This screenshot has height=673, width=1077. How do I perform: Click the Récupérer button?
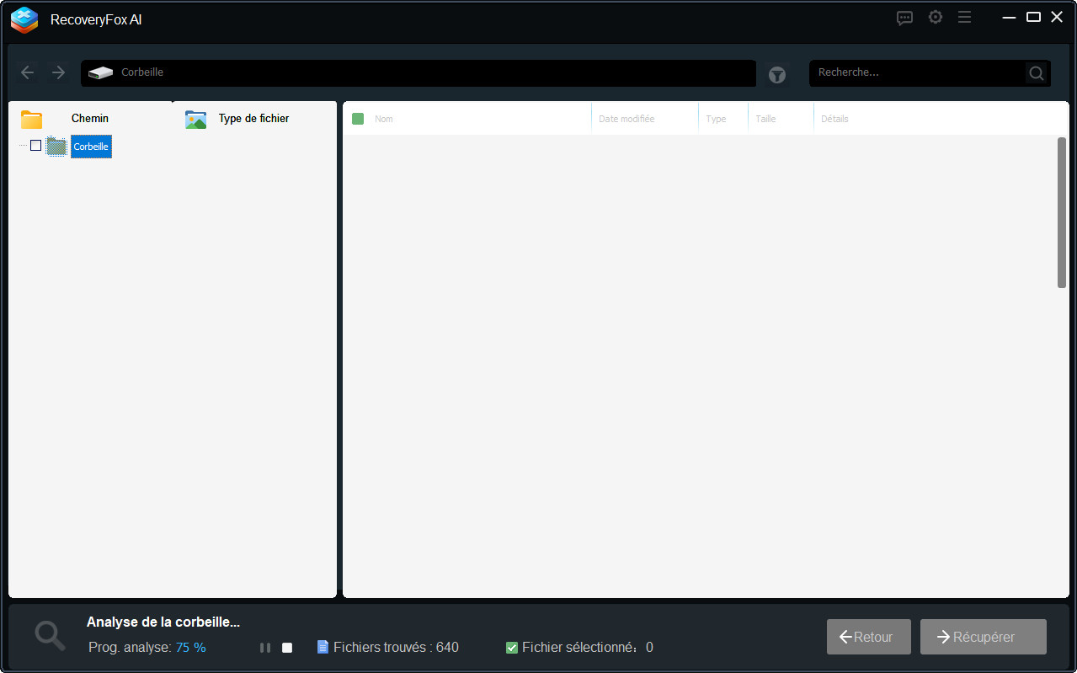[x=984, y=637]
